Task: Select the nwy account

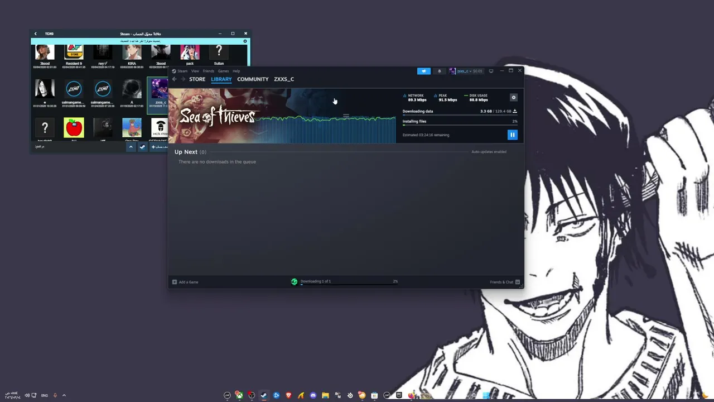Action: coord(103,56)
